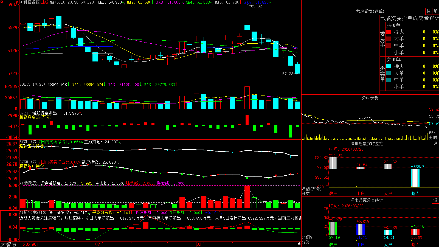Click the stock name 科德数控
Screen dimensions: 439x247
coord(32,2)
